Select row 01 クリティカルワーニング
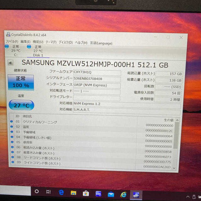201x201 pixels. [92, 123]
